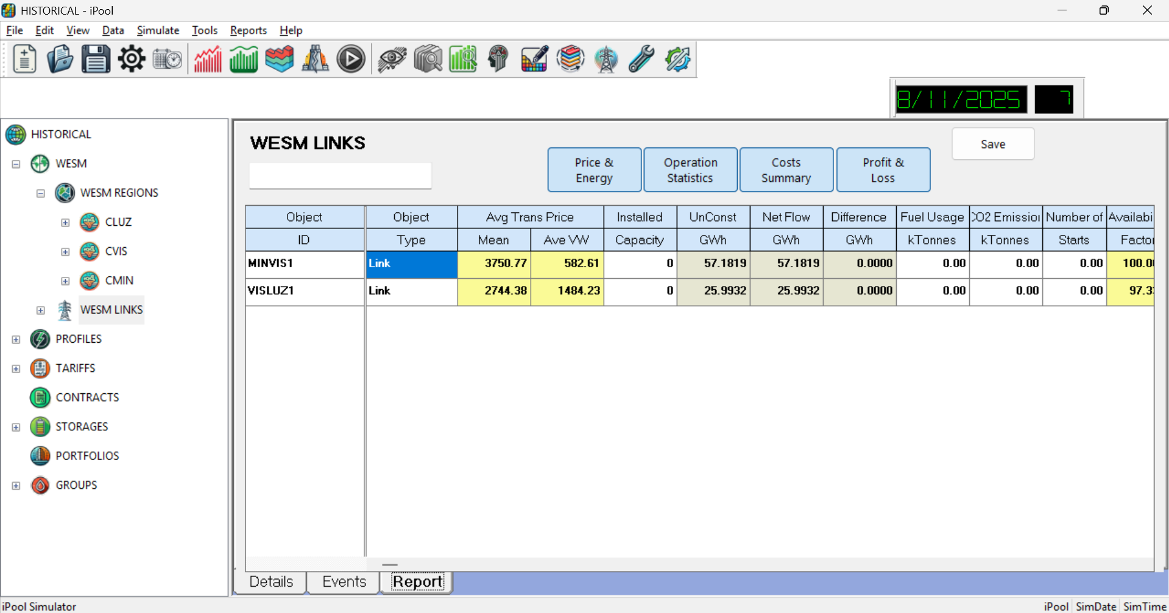The width and height of the screenshot is (1169, 613).
Task: Click the Operation Statistics button
Action: [x=690, y=170]
